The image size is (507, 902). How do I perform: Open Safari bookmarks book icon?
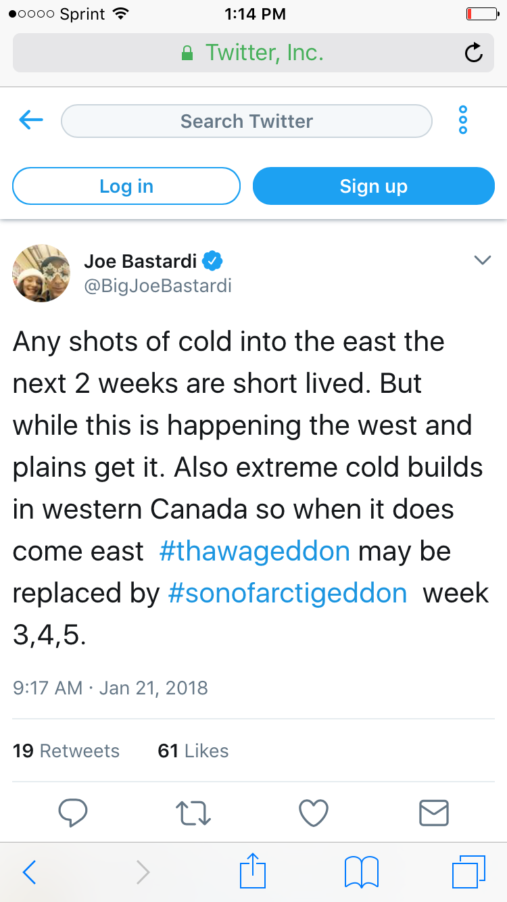362,872
